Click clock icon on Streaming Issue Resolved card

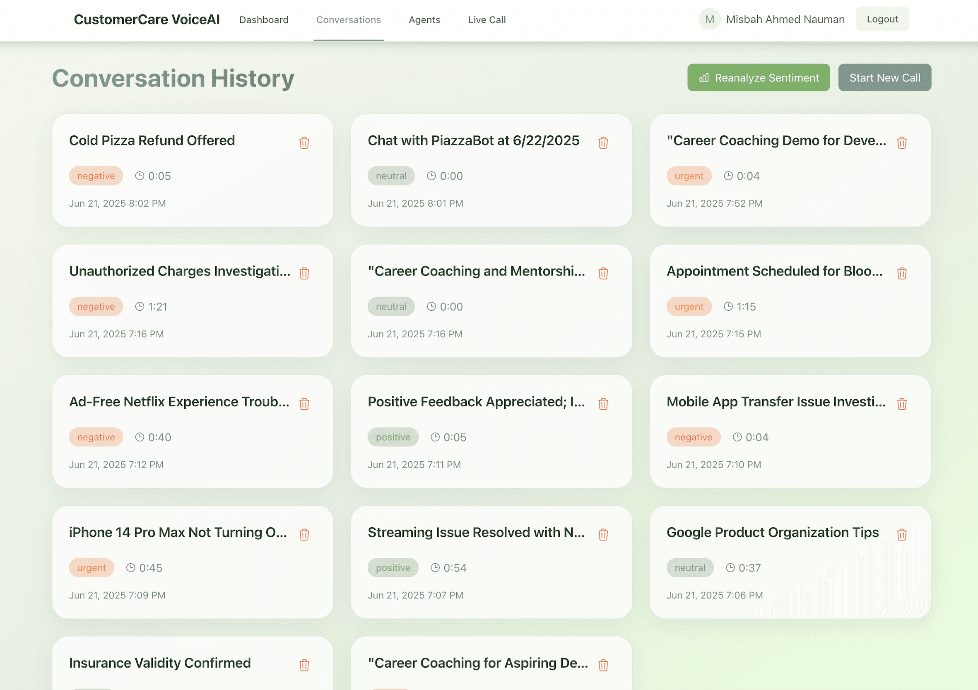(435, 568)
